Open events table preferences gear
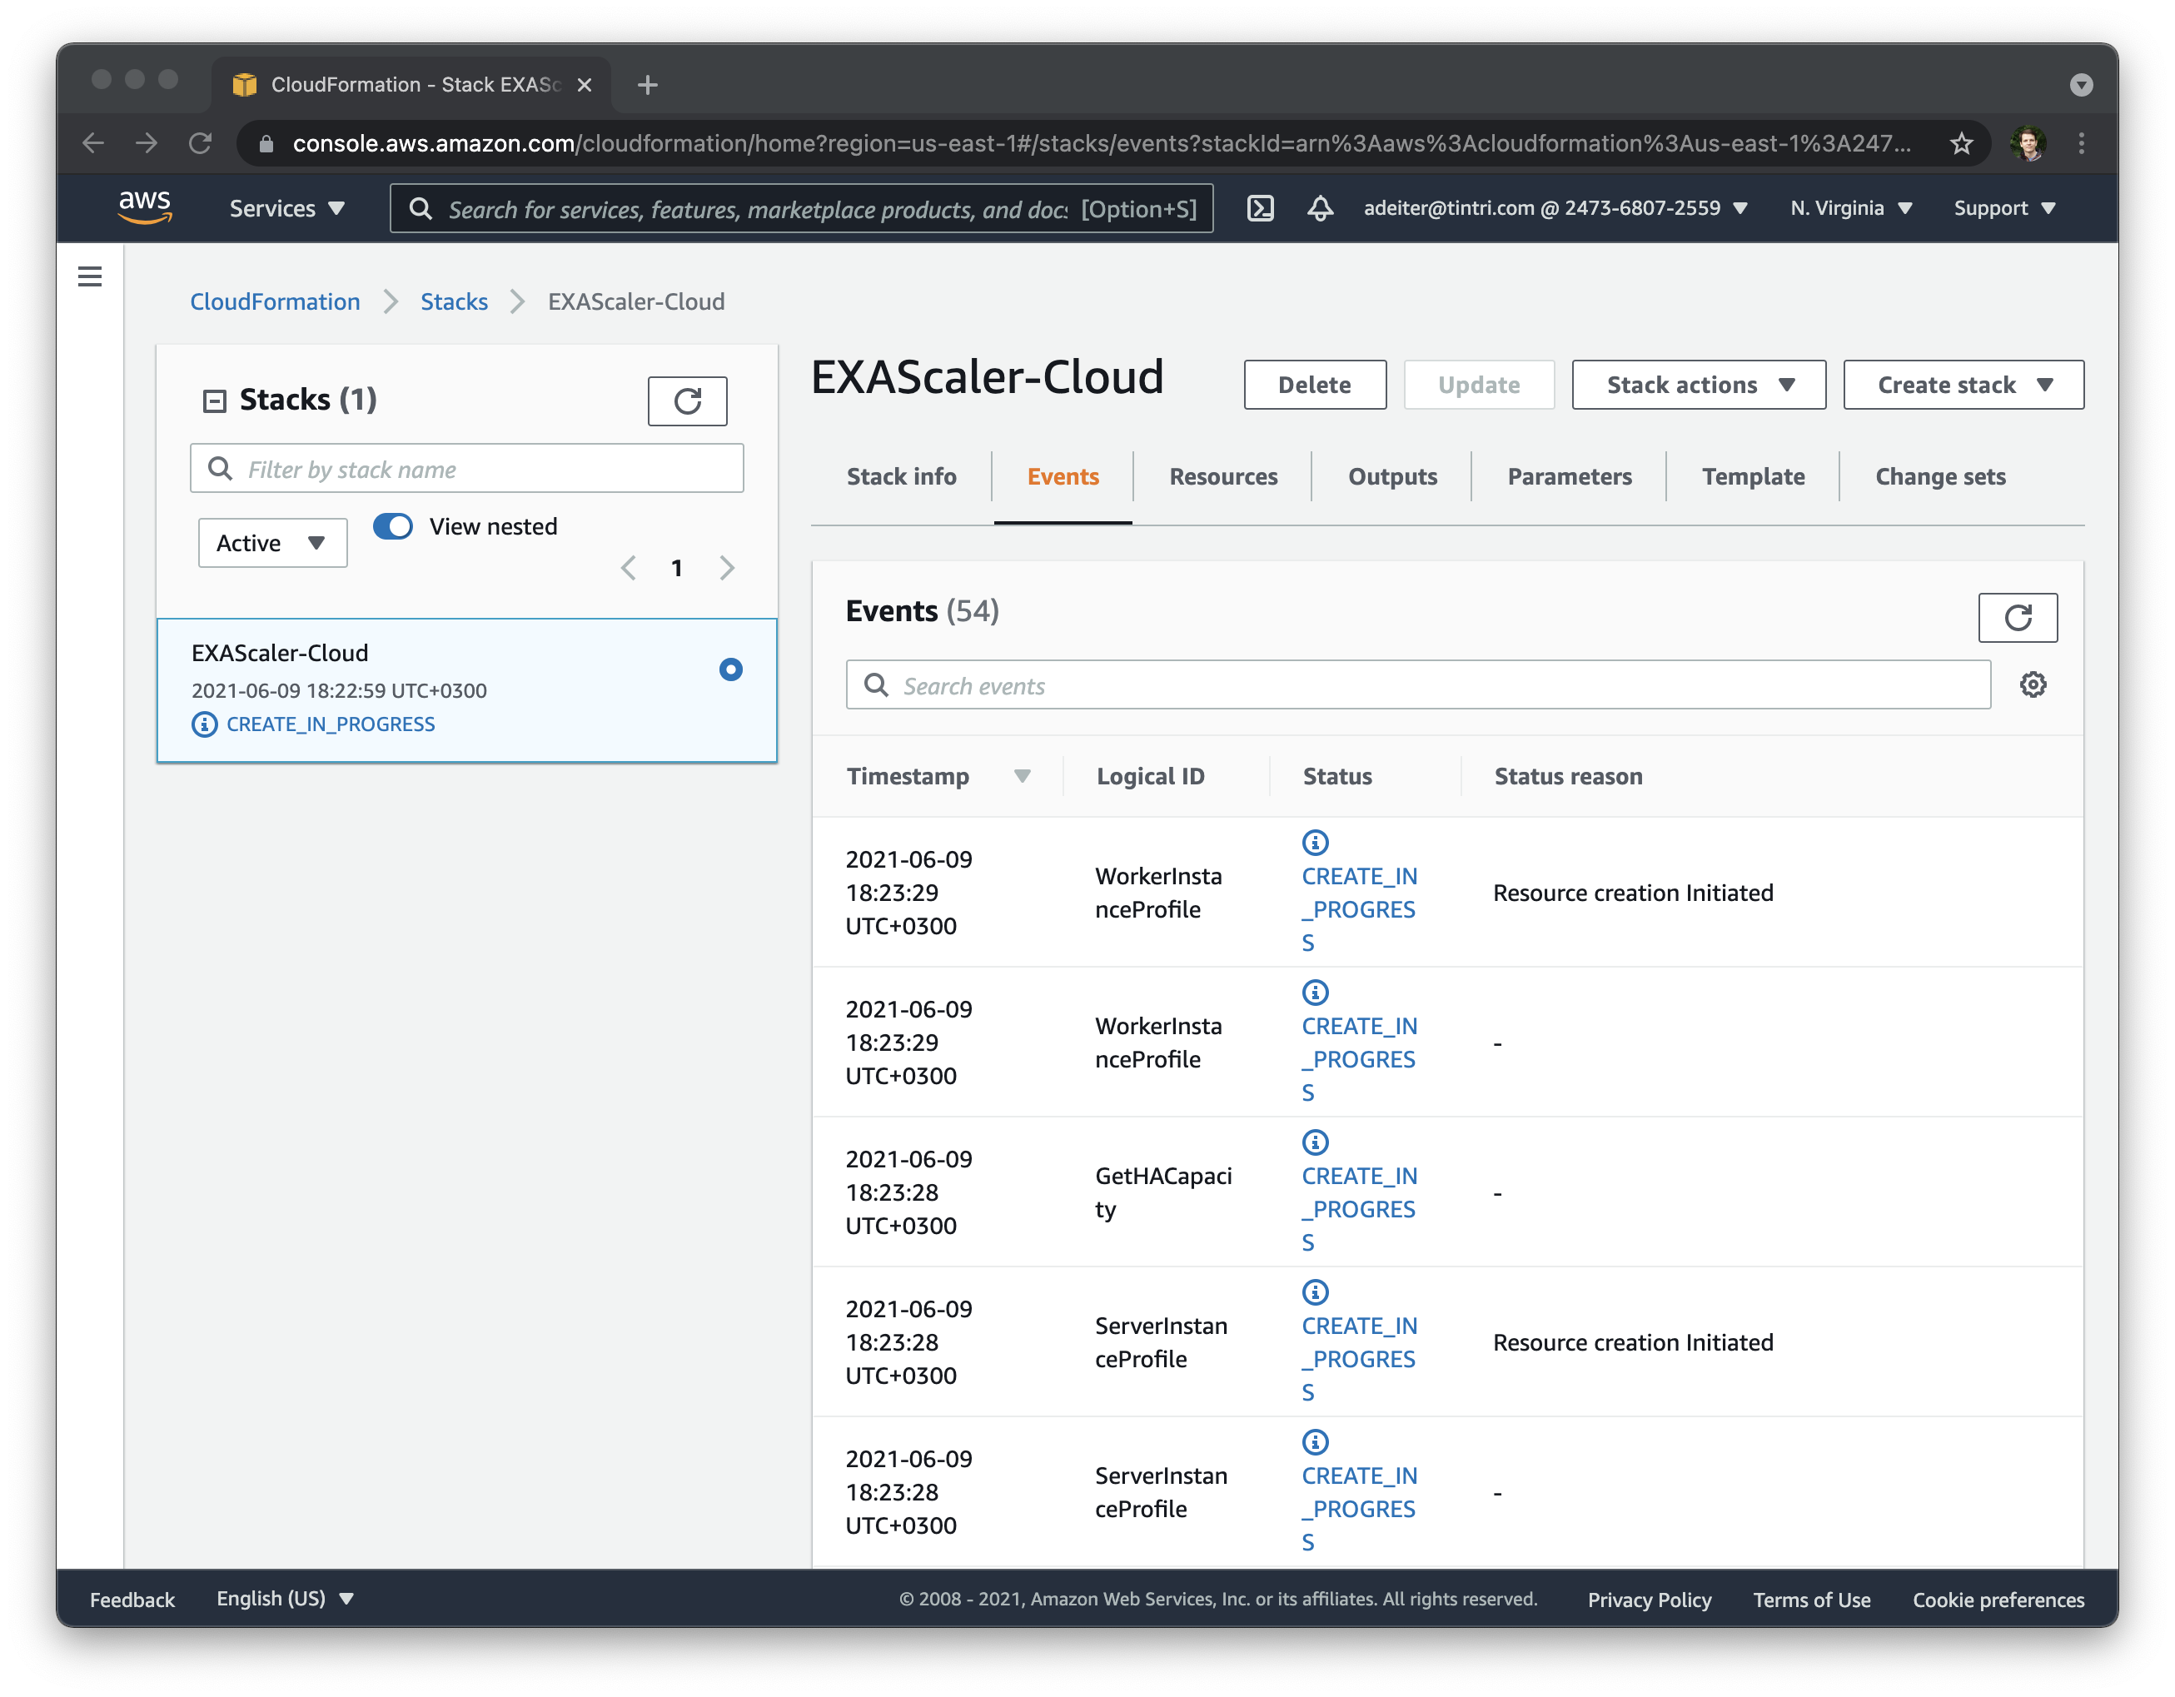Screen dimensions: 2175x1697 point(2033,685)
